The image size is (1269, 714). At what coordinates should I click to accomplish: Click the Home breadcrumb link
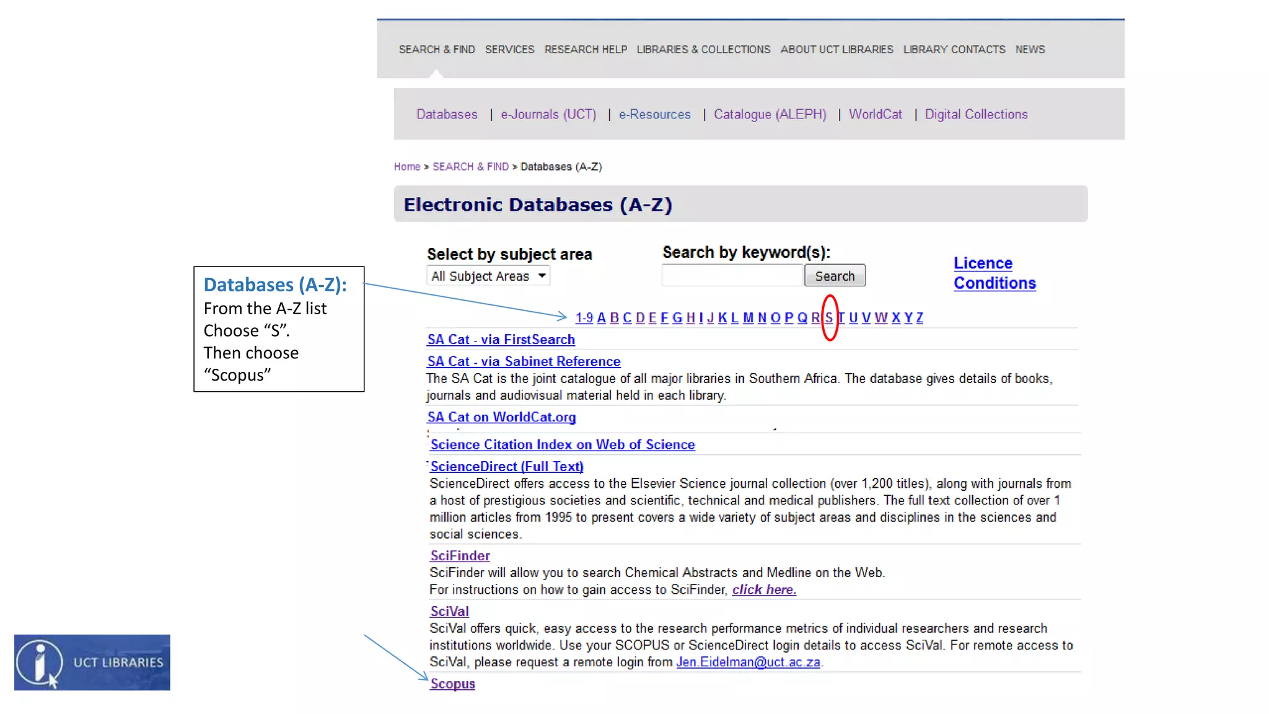pyautogui.click(x=407, y=167)
